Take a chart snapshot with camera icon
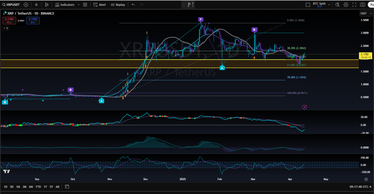The height and width of the screenshot is (194, 374). [363, 4]
